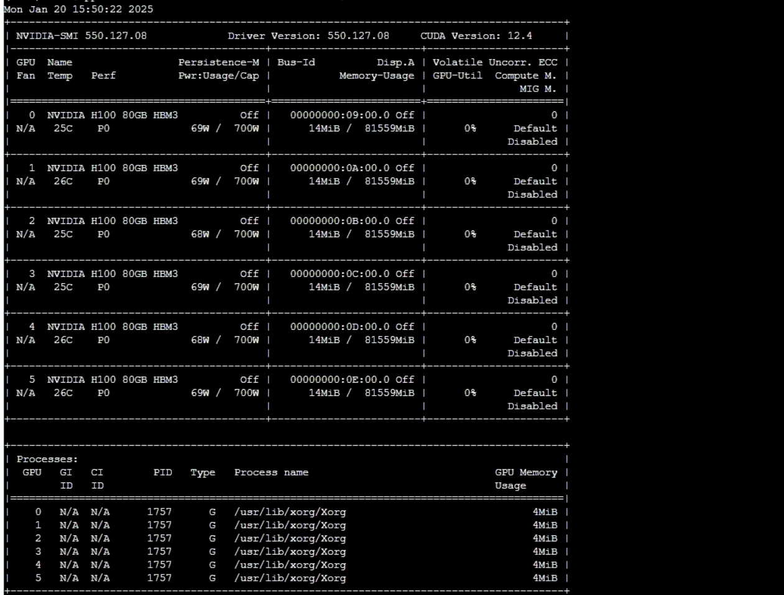Click the 0% utilization value for GPU 5
This screenshot has height=595, width=784.
pyautogui.click(x=470, y=393)
